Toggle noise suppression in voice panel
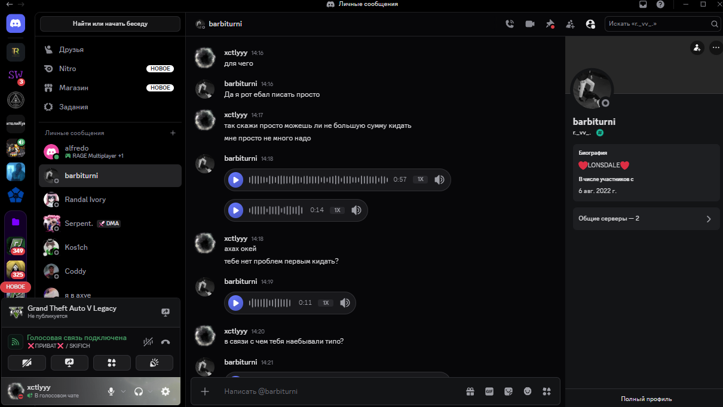The width and height of the screenshot is (723, 407). click(149, 342)
